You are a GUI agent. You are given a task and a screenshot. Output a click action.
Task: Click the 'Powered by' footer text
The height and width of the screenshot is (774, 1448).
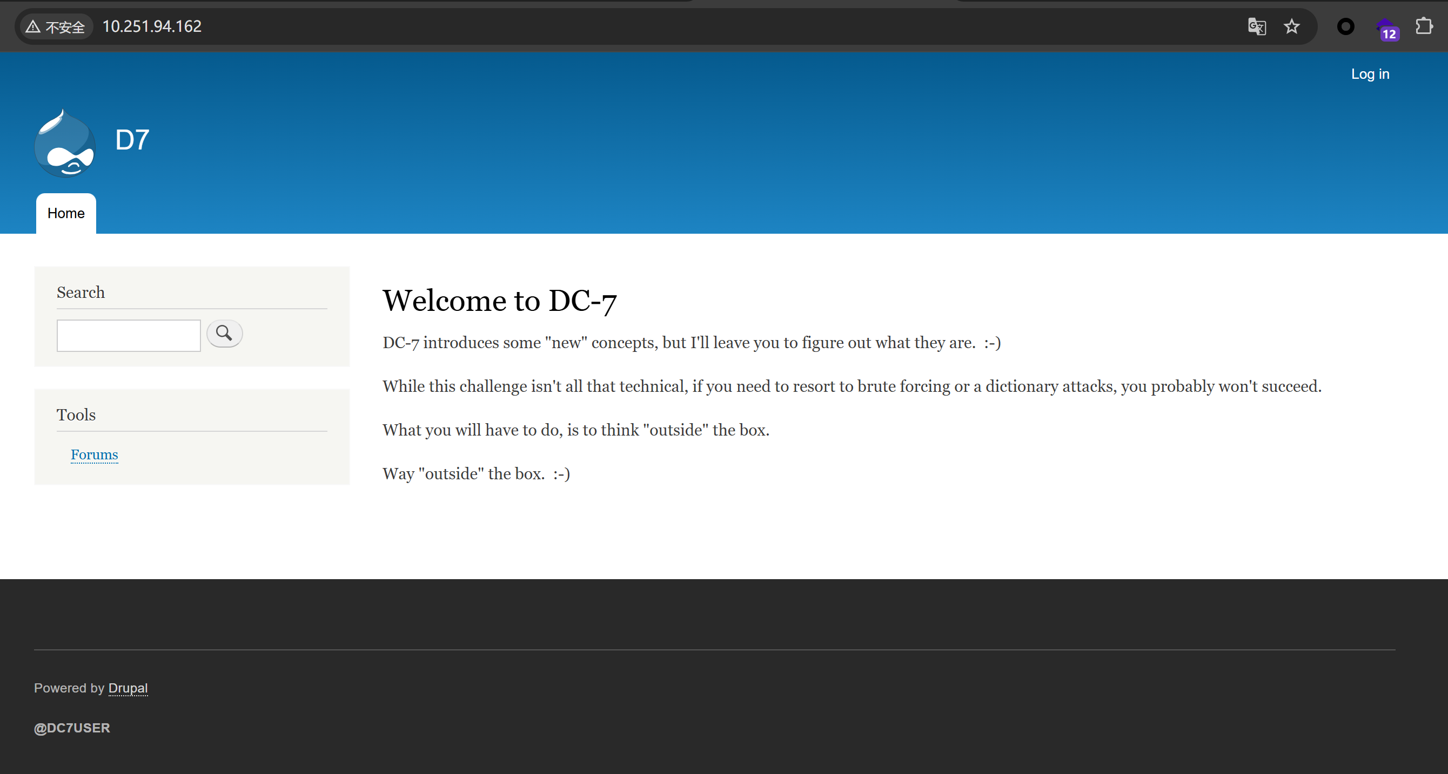69,688
